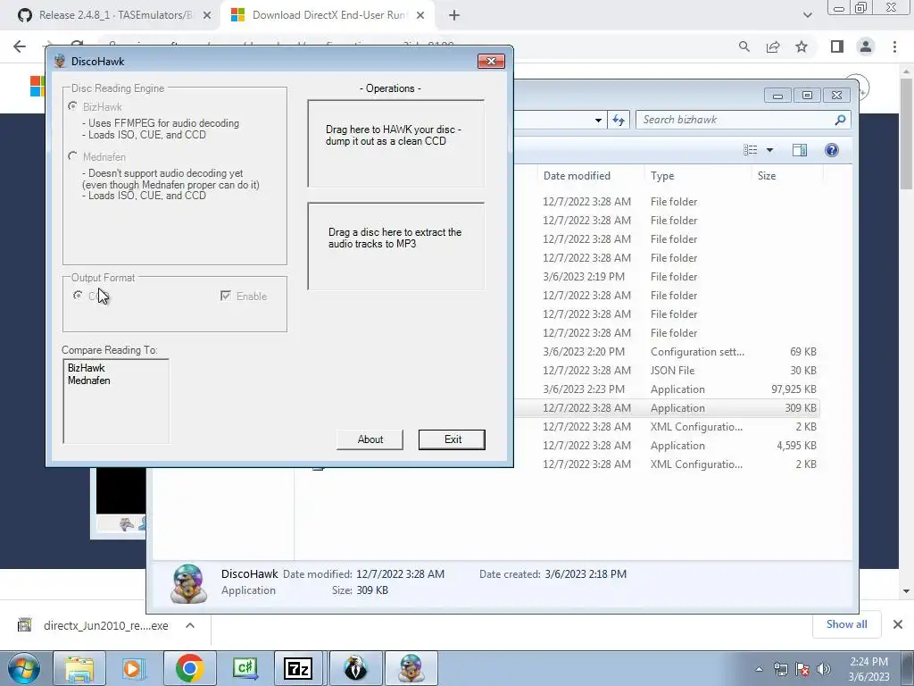
Task: Expand the directx download options chevron
Action: click(x=189, y=625)
